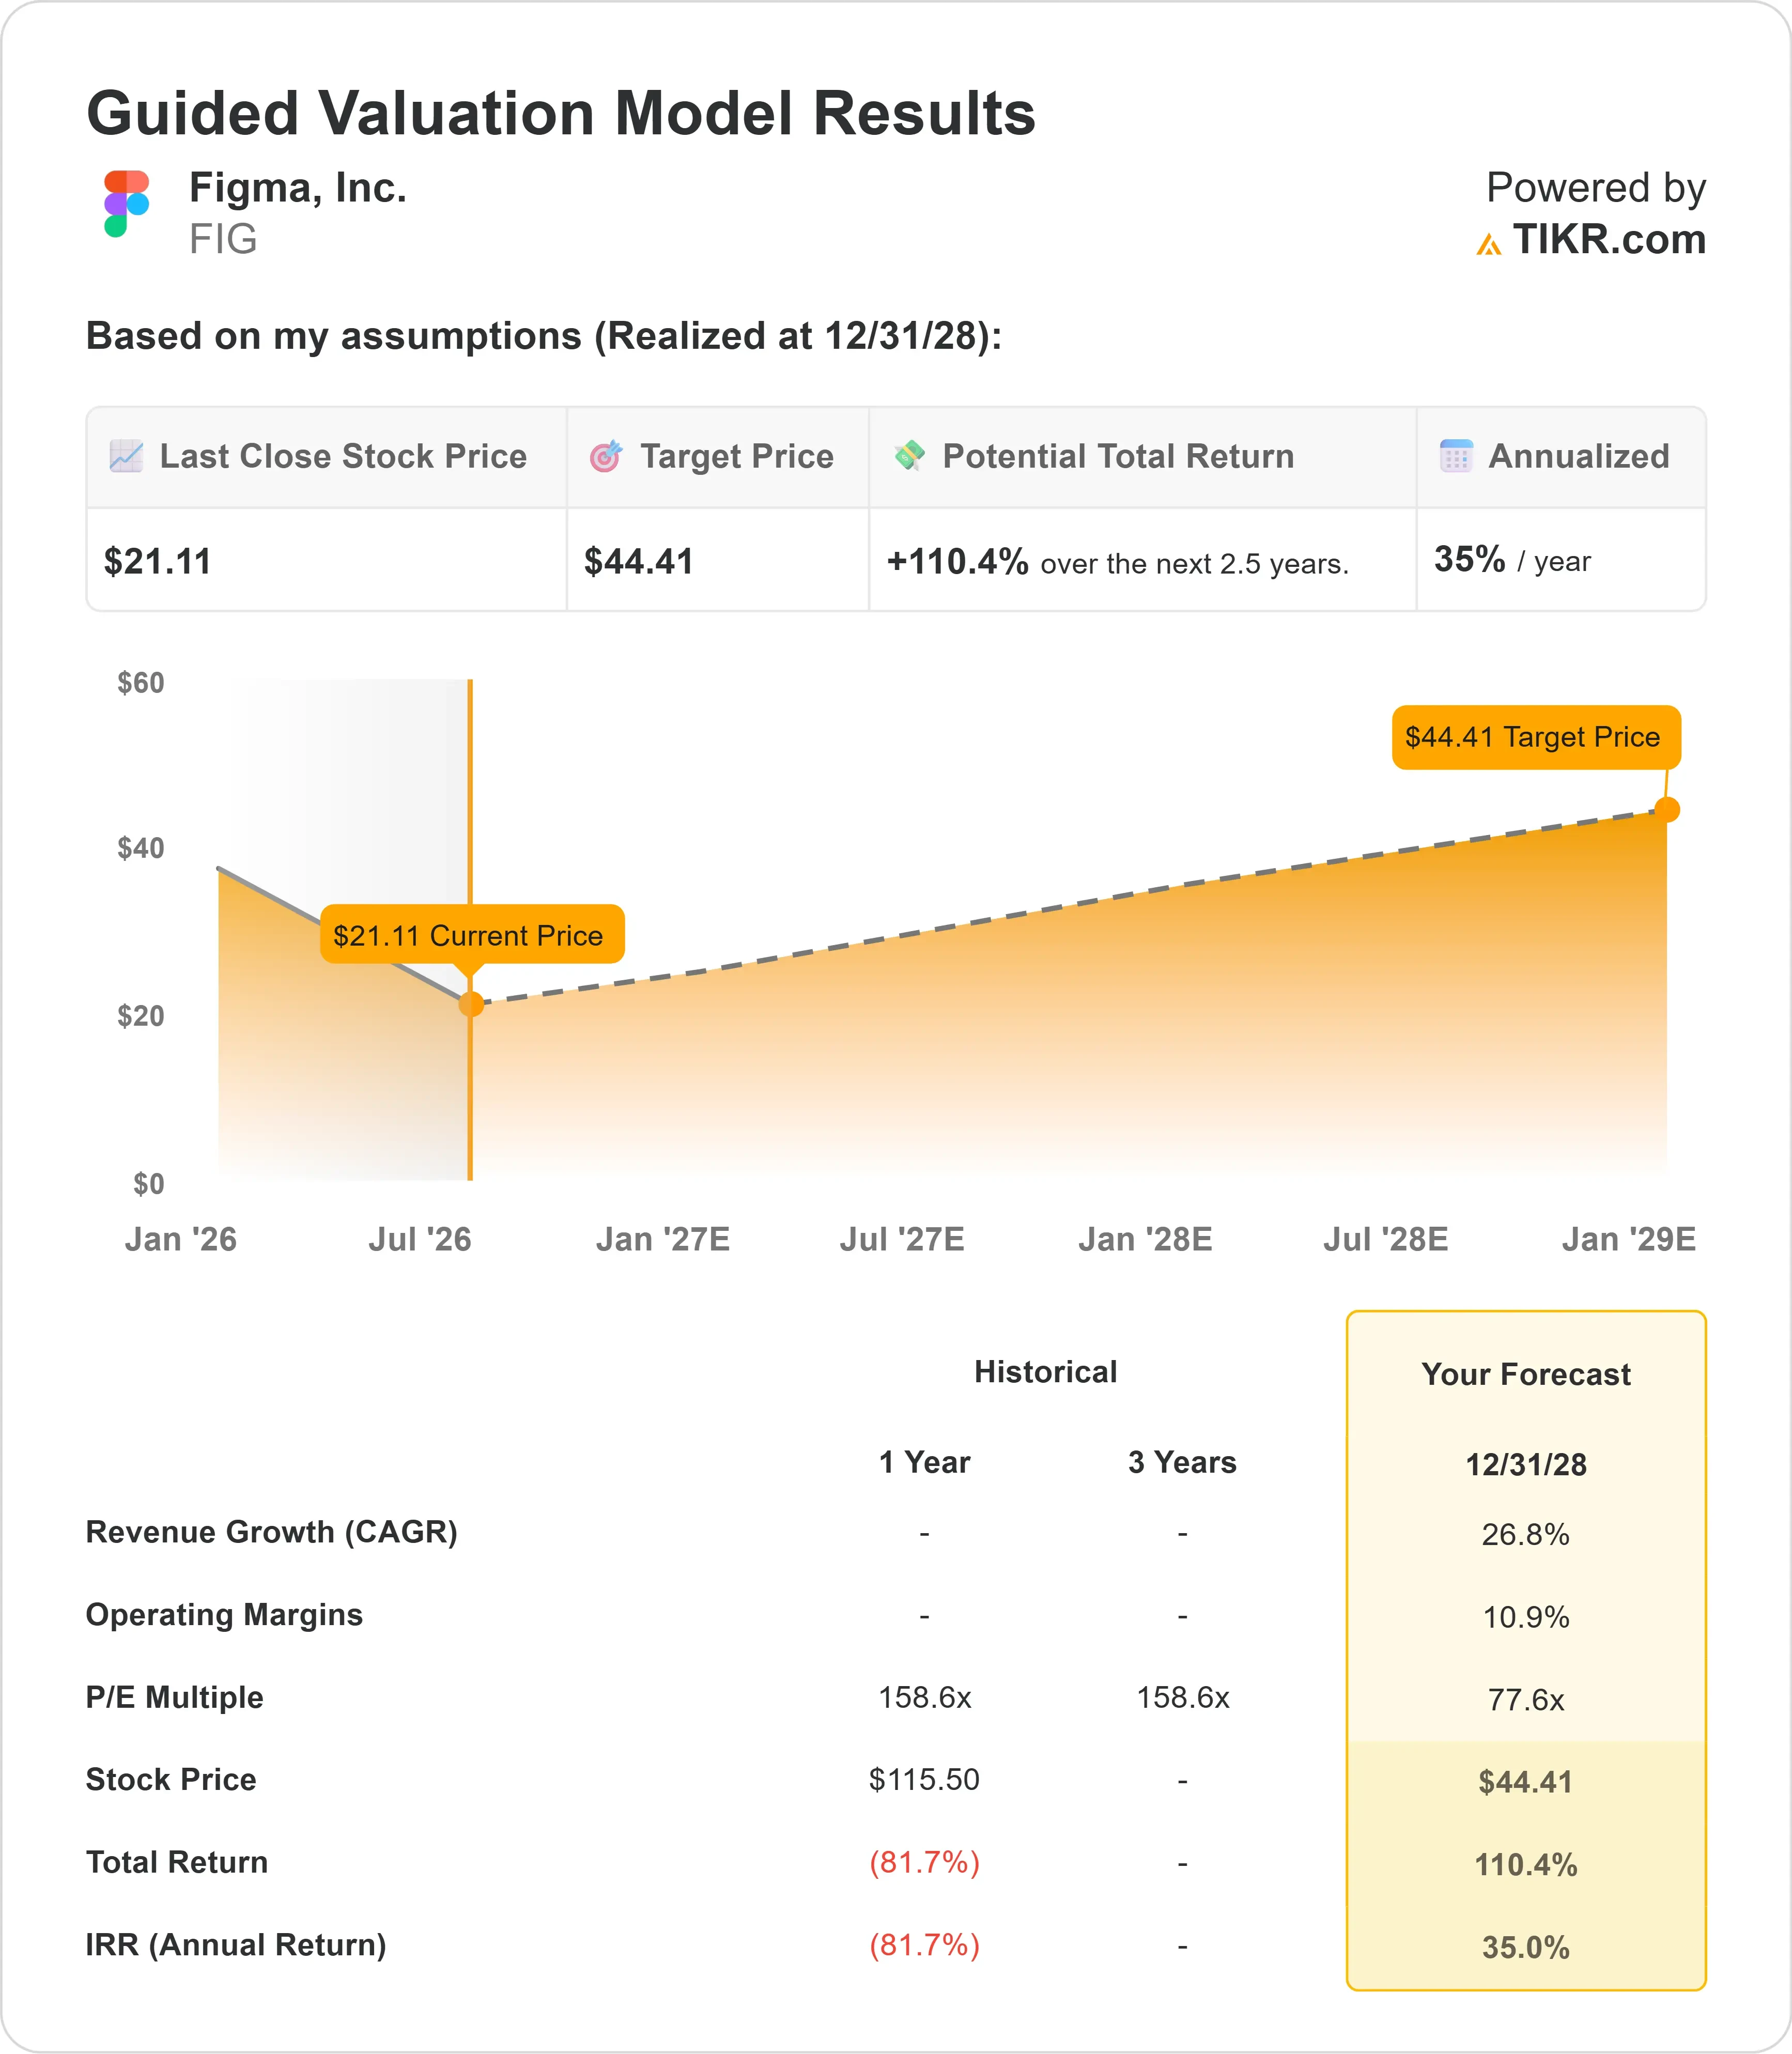
Task: Select the red (81.7%) in the Total Return row
Action: pos(925,1862)
